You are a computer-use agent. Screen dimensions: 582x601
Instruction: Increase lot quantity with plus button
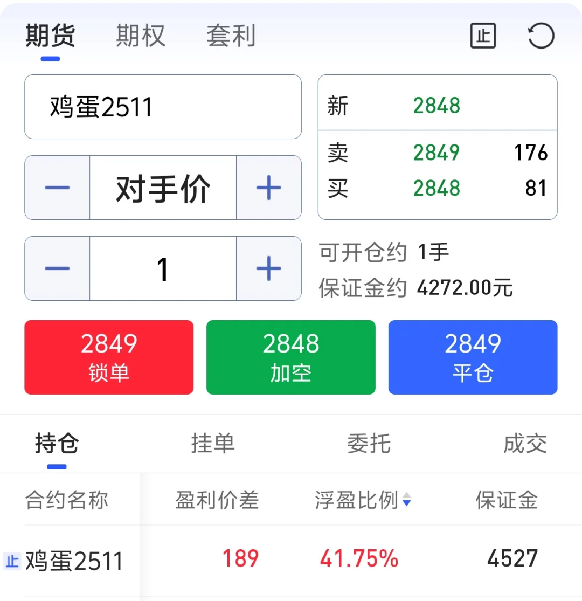pos(268,268)
